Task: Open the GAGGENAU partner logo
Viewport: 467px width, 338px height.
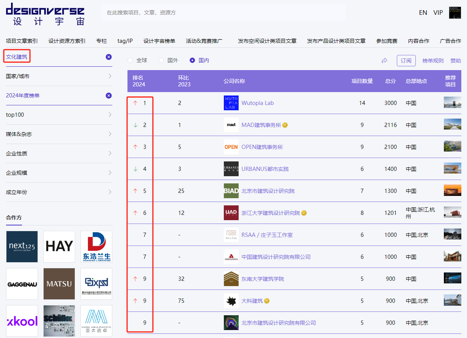Action: point(22,284)
